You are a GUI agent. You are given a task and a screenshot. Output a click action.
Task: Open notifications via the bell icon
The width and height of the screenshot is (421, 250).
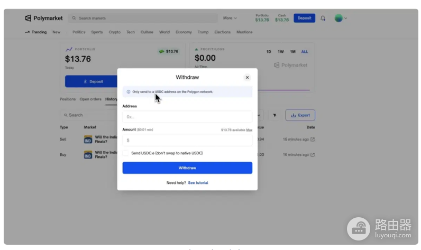[323, 18]
